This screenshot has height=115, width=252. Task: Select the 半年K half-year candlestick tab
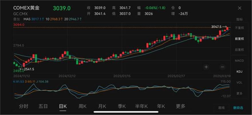tap(141, 106)
